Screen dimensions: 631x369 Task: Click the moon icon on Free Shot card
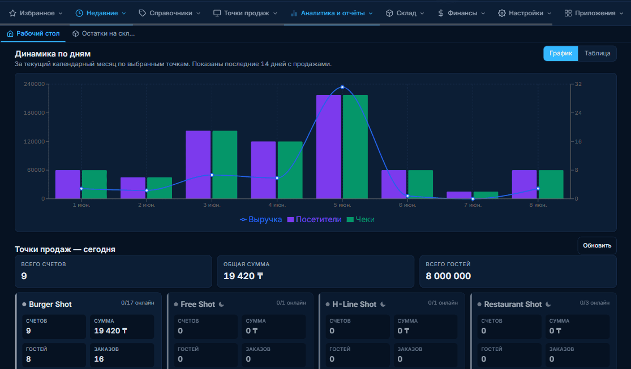(222, 304)
